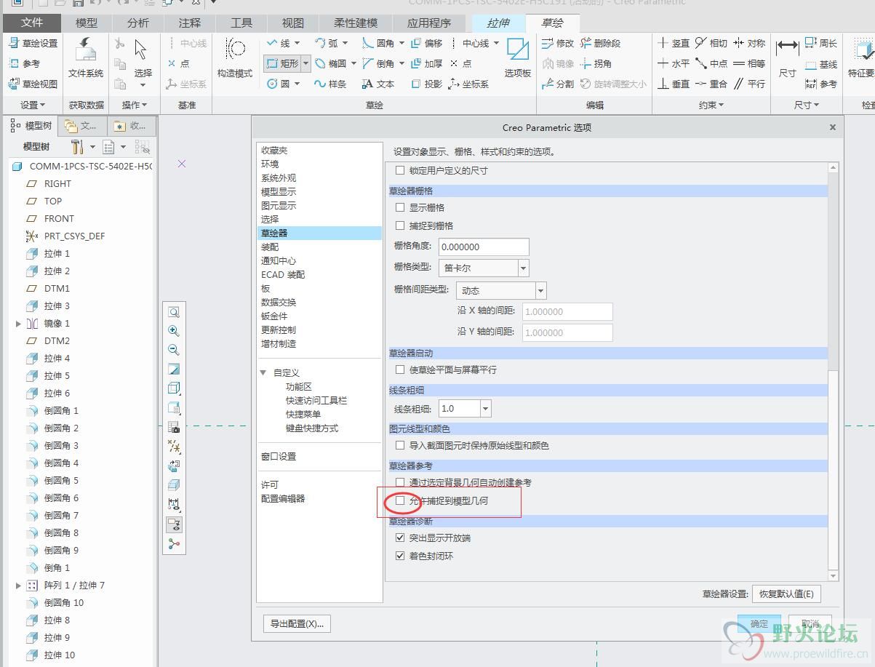
Task: Apply the 竖直 vertical constraint
Action: [x=674, y=44]
